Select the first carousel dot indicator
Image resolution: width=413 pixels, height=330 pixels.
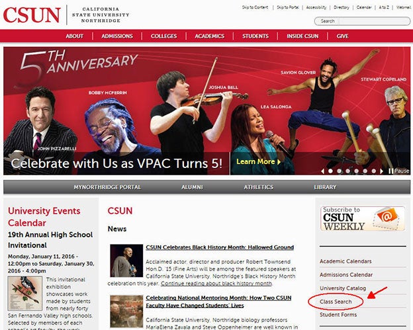pos(330,171)
